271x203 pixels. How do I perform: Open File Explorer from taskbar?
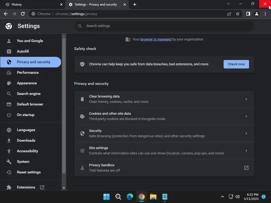(153, 197)
